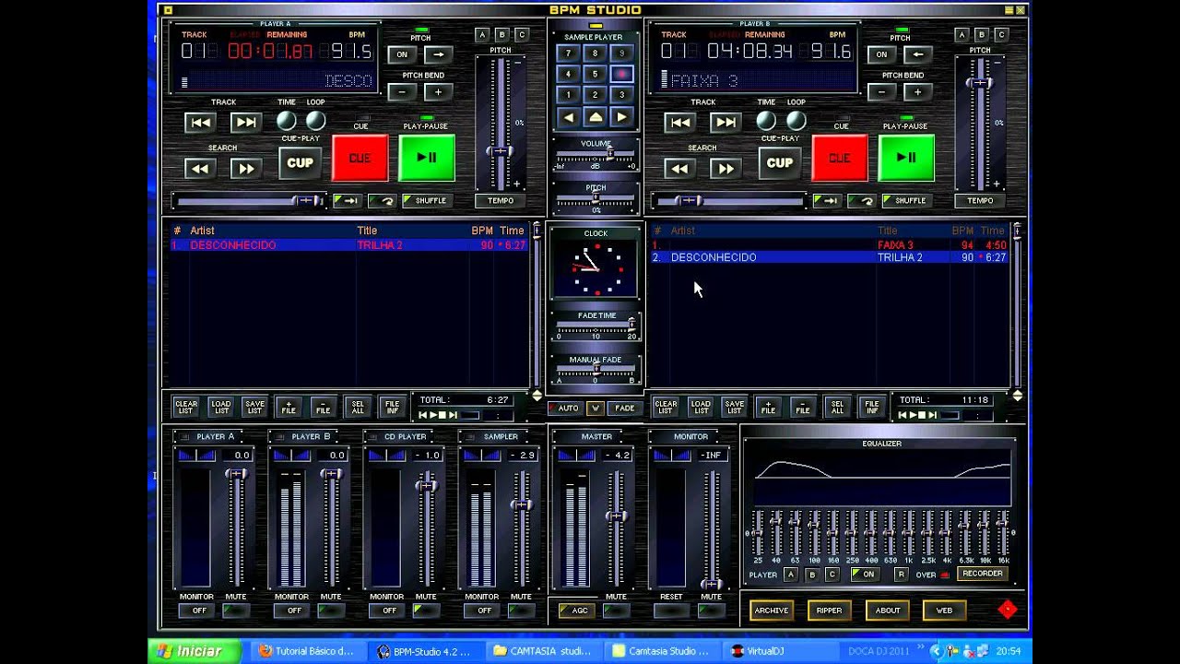Open the About panel
This screenshot has width=1180, height=664.
(x=887, y=611)
